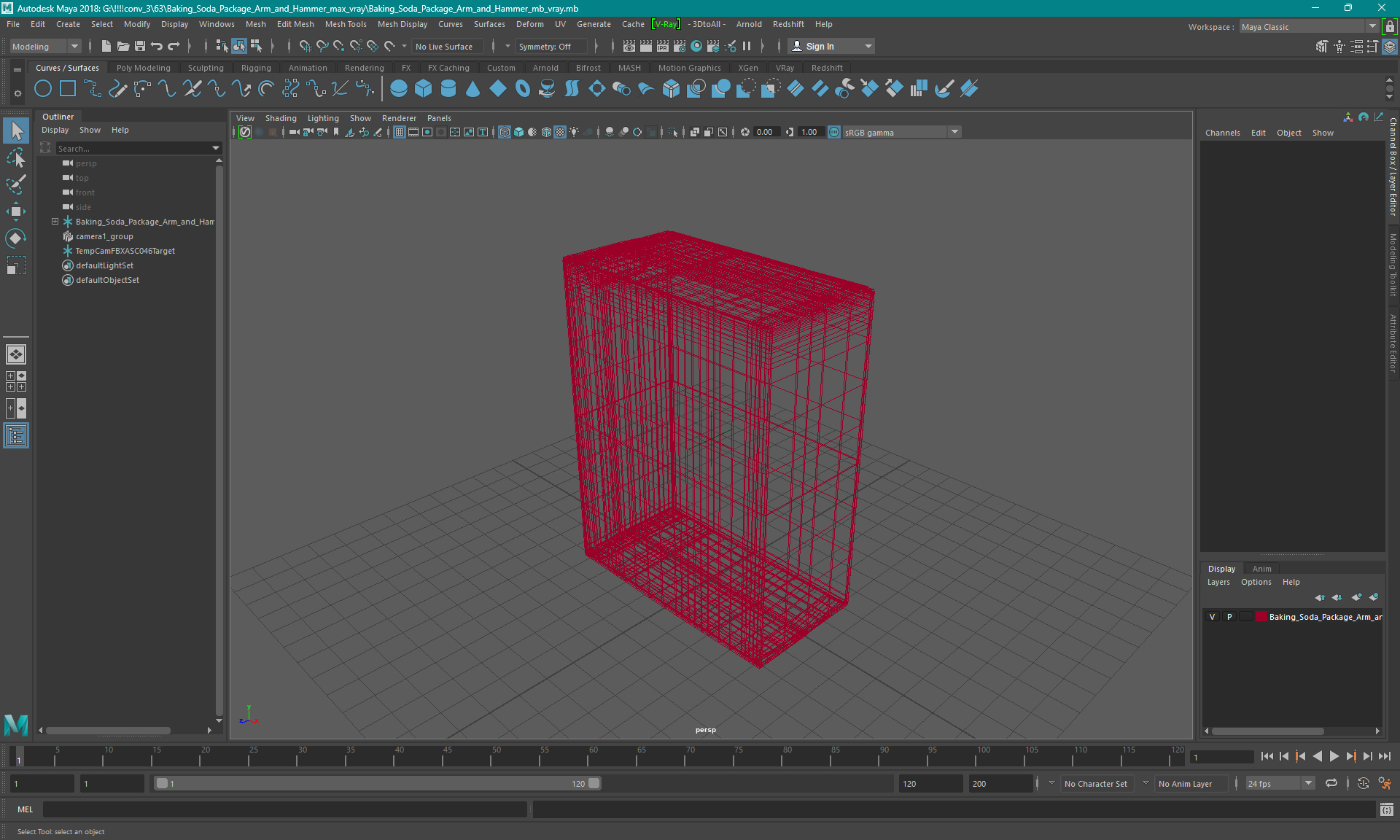Click the sRGB gamma color profile dropdown
Screen dimensions: 1400x840
(x=955, y=131)
